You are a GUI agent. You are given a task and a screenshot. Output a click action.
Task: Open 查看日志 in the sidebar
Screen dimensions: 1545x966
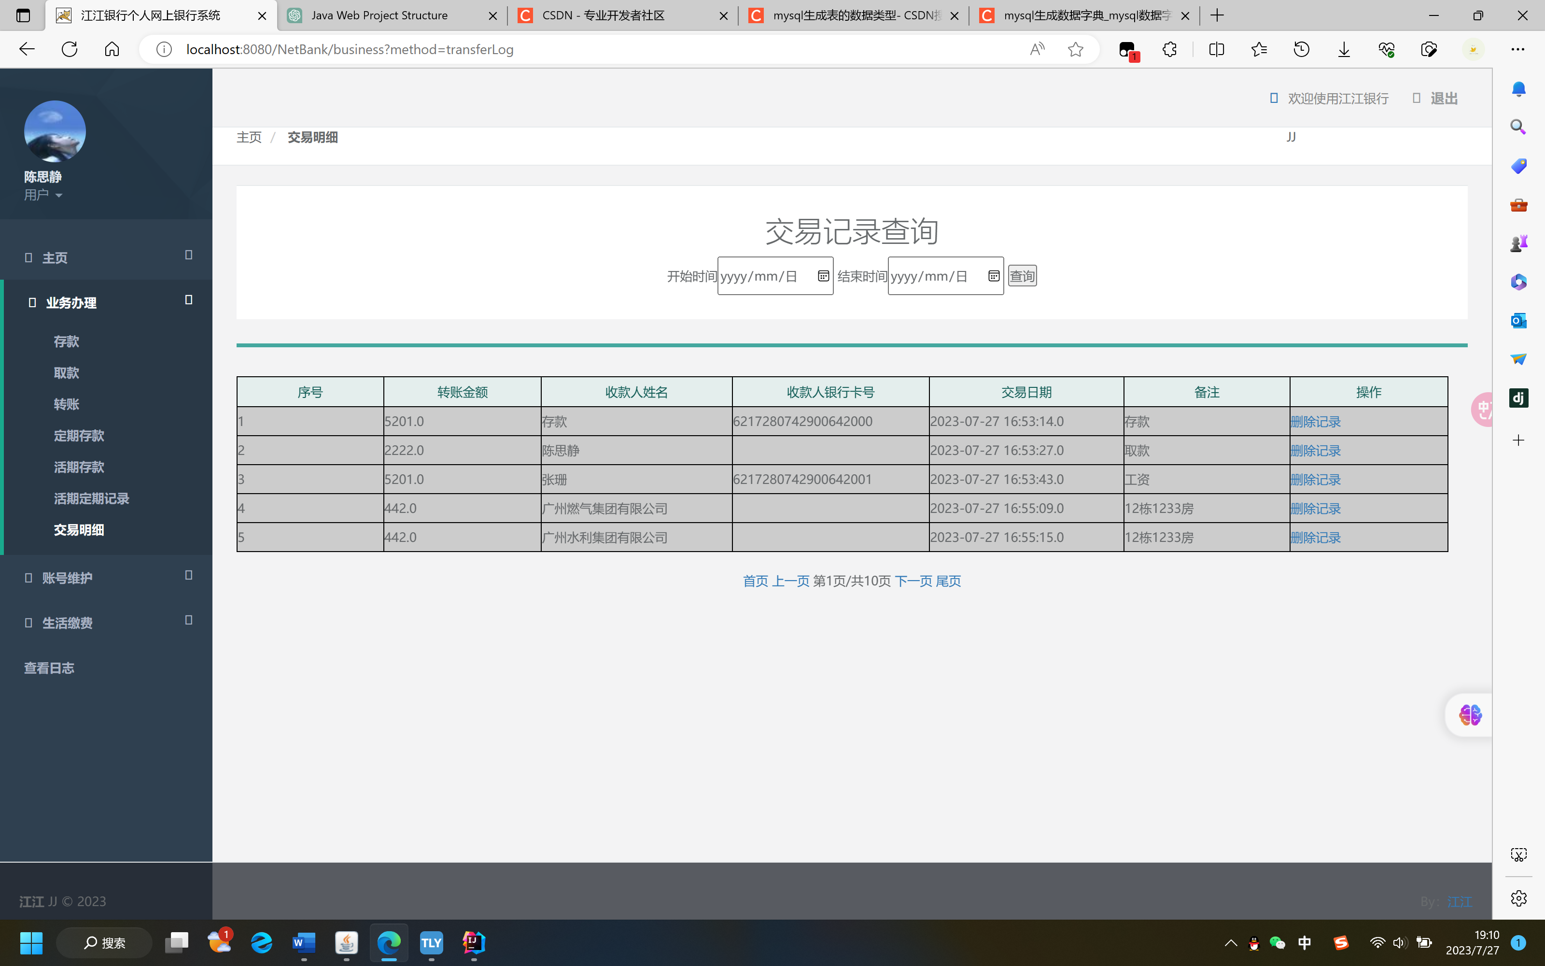pos(49,668)
